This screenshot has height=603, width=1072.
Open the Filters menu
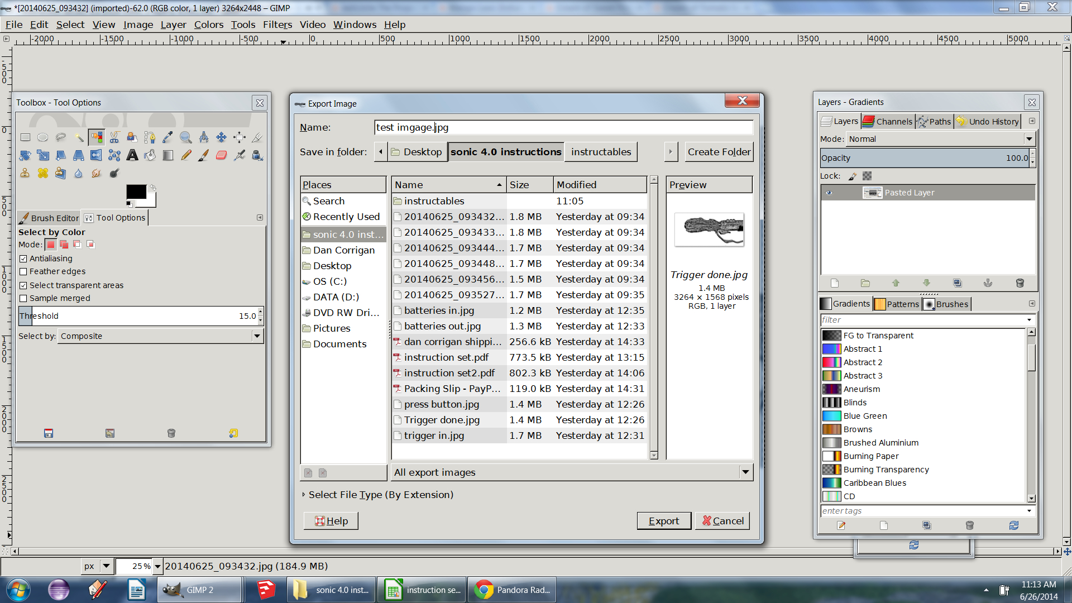pyautogui.click(x=277, y=25)
